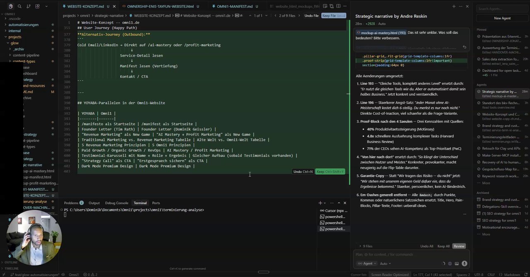The width and height of the screenshot is (530, 277).
Task: Undo the inline change with Undo Ctrl+N
Action: [x=303, y=172]
